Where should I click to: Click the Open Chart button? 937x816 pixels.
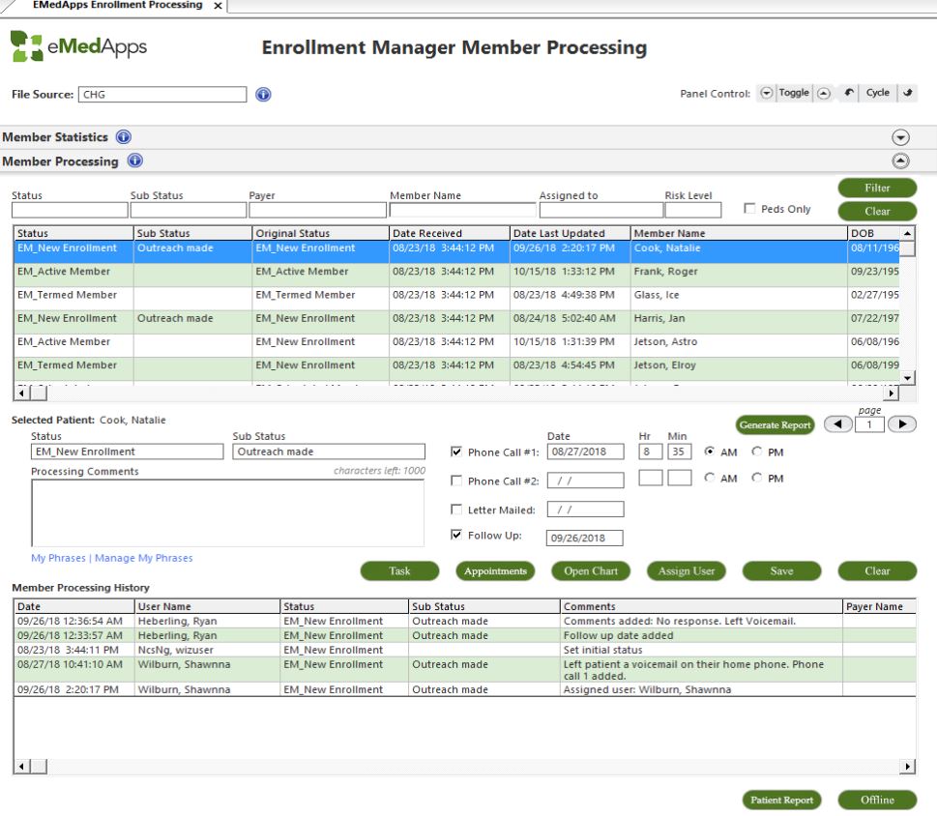(x=591, y=571)
